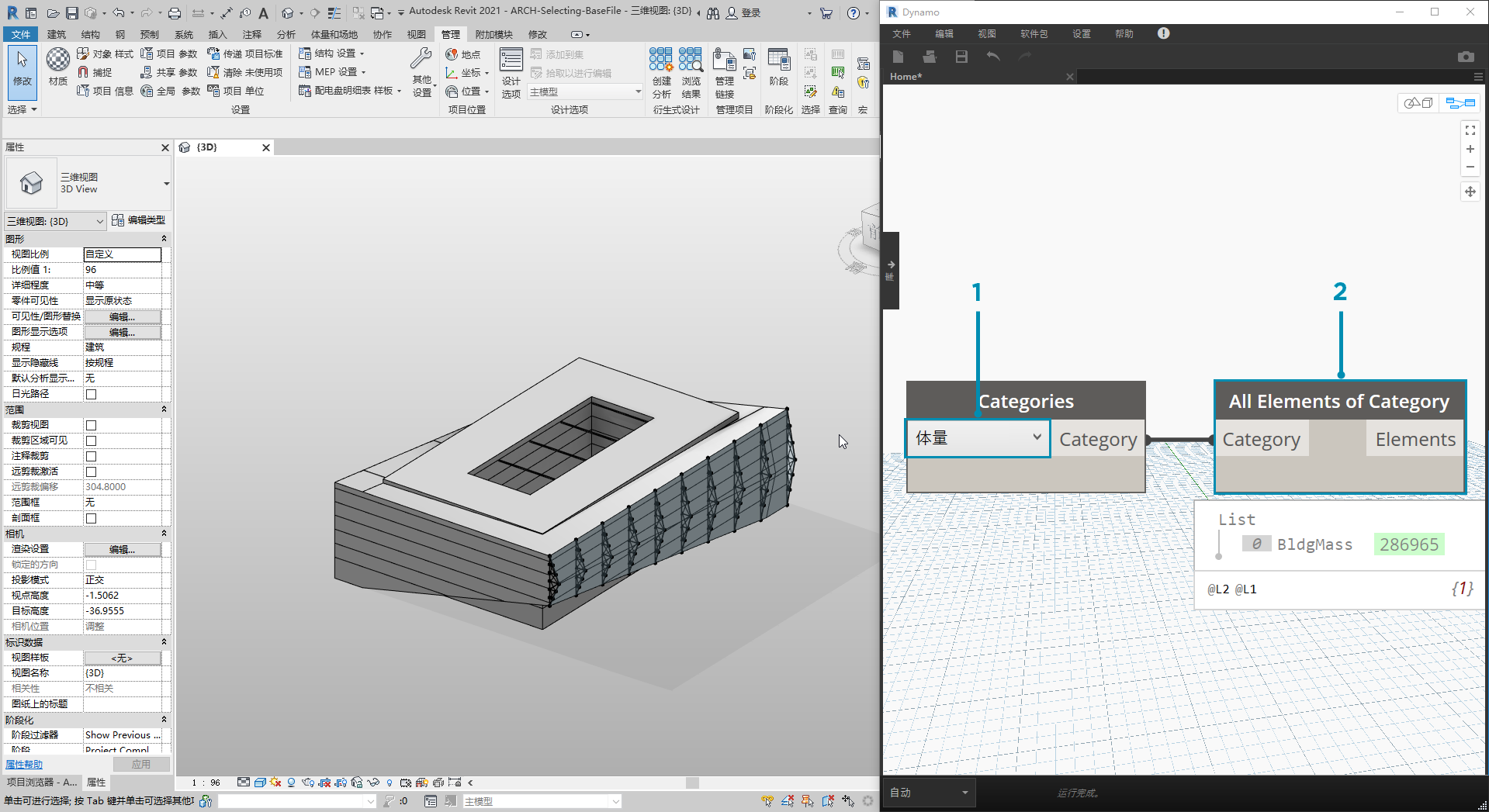Viewport: 1489px width, 812px height.
Task: Click the green 286965 element ID
Action: coord(1408,544)
